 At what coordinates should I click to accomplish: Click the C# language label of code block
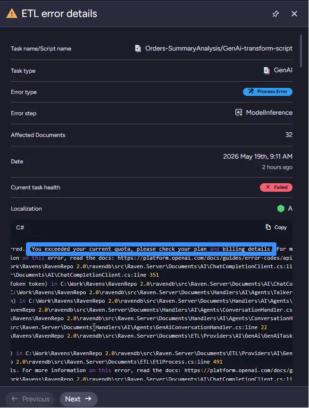[x=20, y=228]
